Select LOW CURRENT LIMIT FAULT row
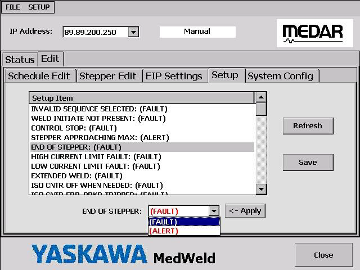The image size is (360, 270). pos(142,166)
